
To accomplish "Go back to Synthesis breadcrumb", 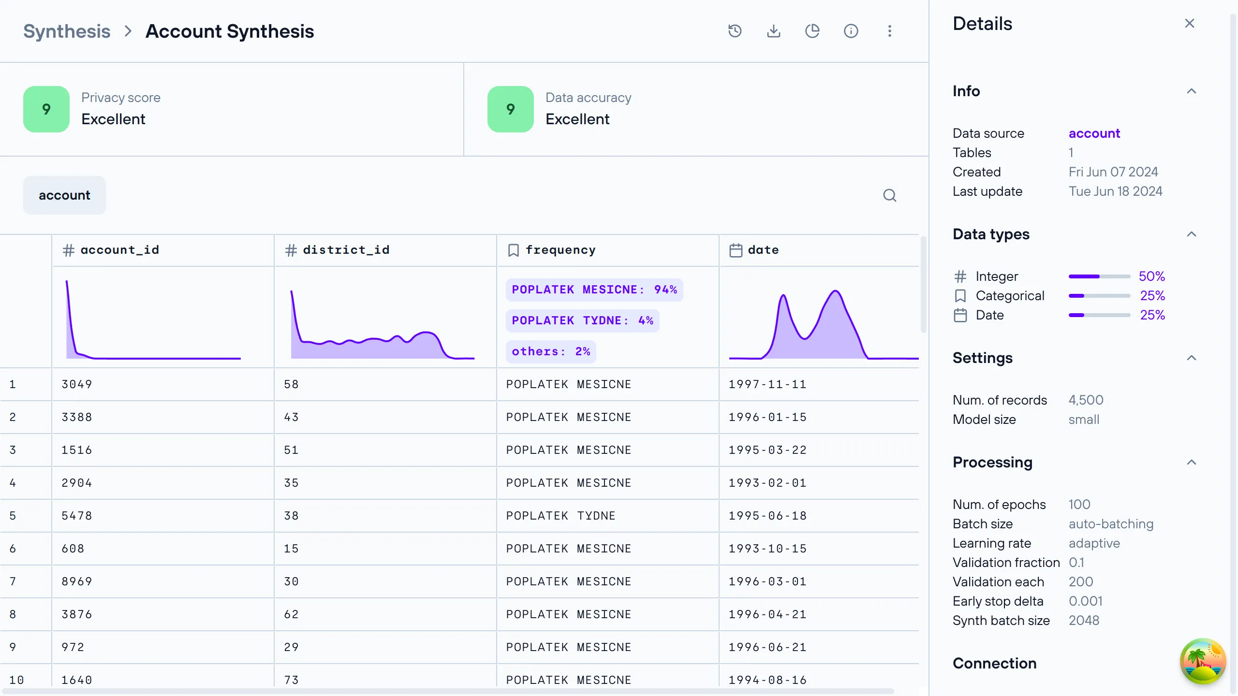I will (67, 31).
